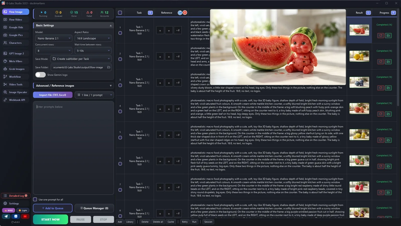Image resolution: width=401 pixels, height=226 pixels.
Task: Open folder icon for the guava row
Action: 388,166
